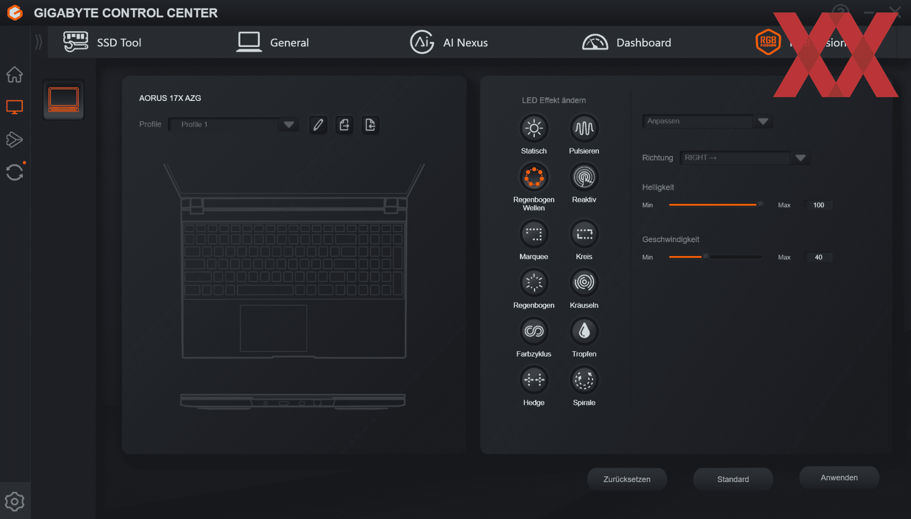Open the arrow-shaped sidebar icon
Screen dimensions: 911x519
[15, 139]
